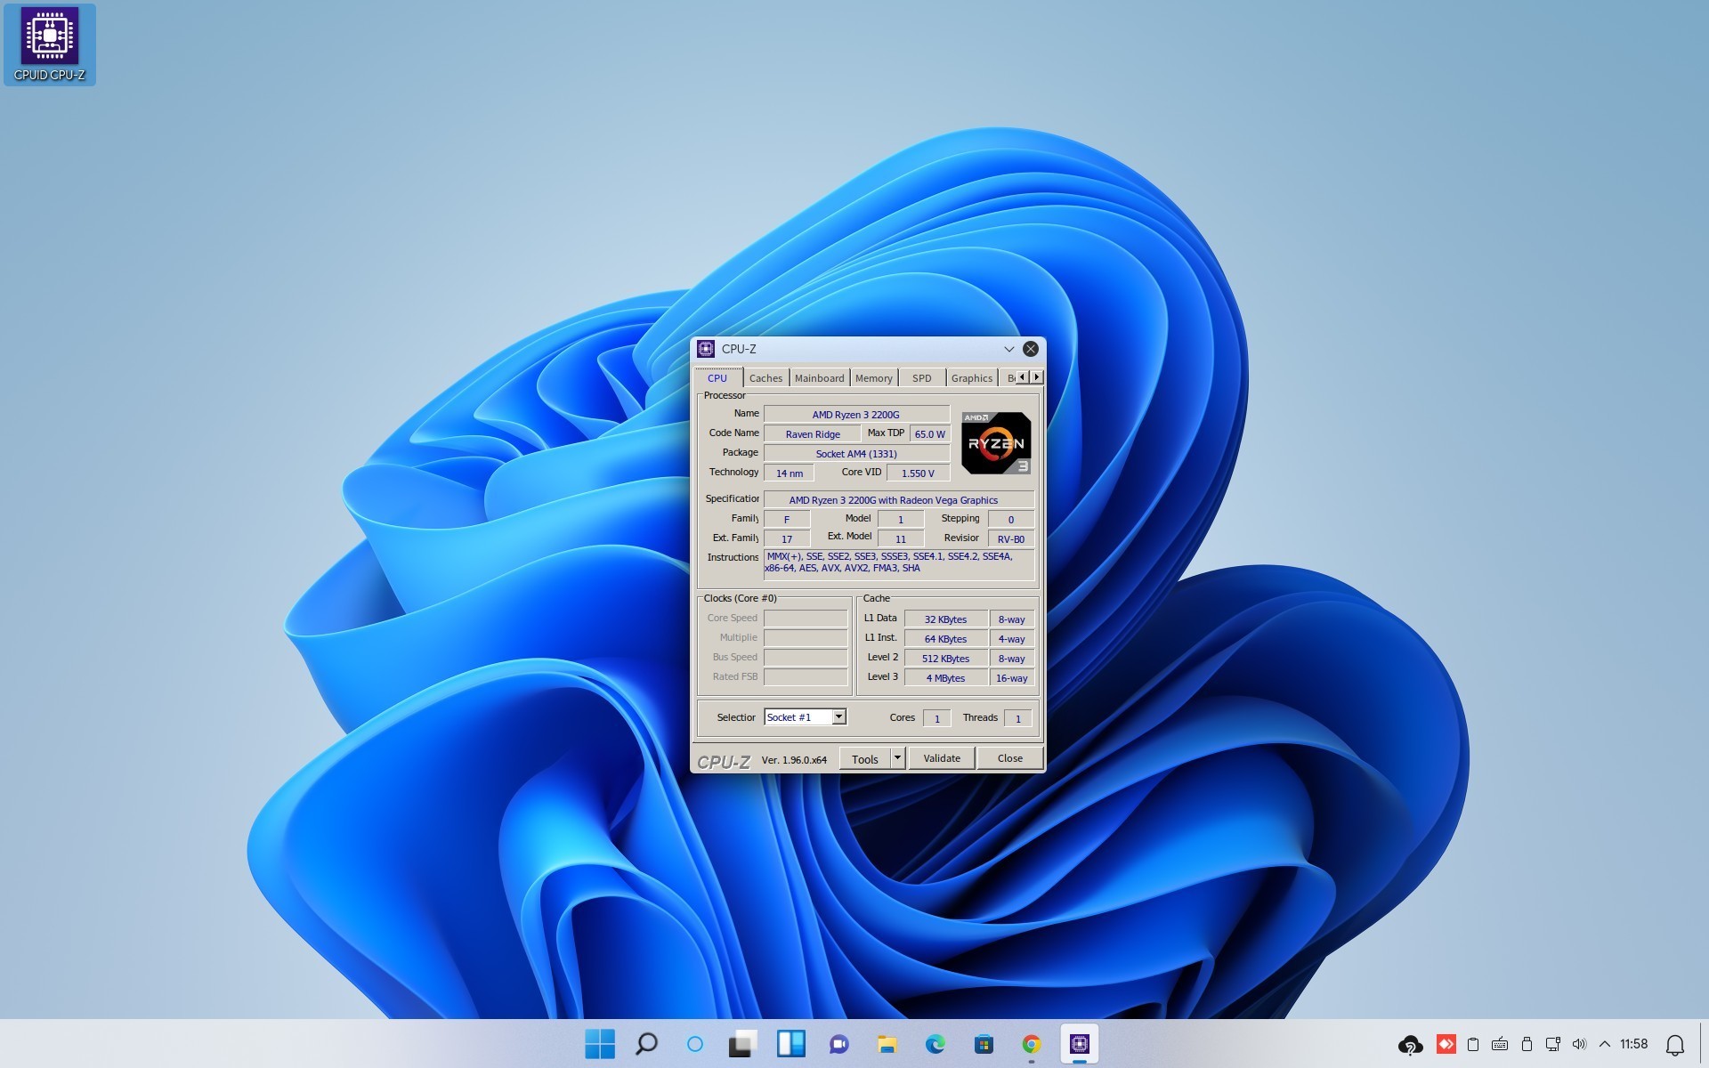Close the CPU-Z window via title bar X
Viewport: 1709px width, 1068px height.
(1031, 349)
